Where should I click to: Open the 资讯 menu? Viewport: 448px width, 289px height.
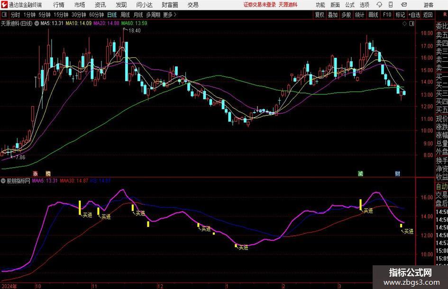pos(101,5)
